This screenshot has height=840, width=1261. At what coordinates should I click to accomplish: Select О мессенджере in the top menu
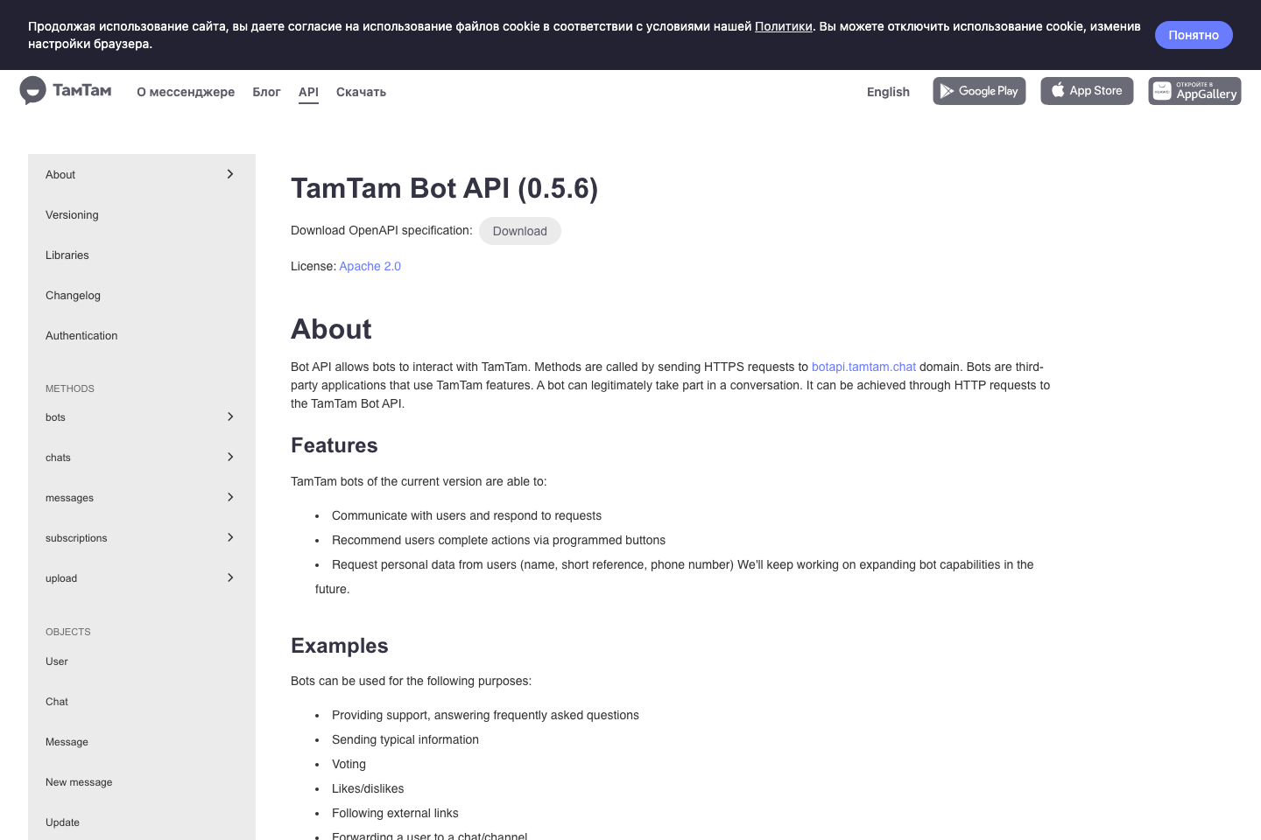click(x=186, y=92)
